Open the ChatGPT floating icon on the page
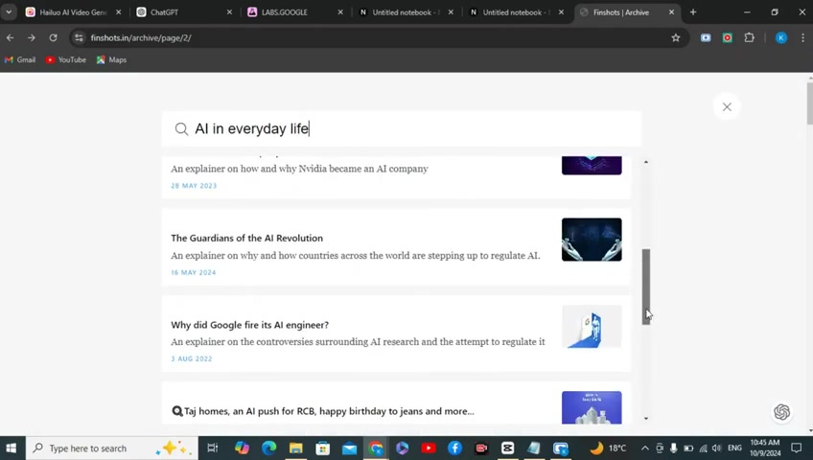The image size is (813, 460). 781,412
